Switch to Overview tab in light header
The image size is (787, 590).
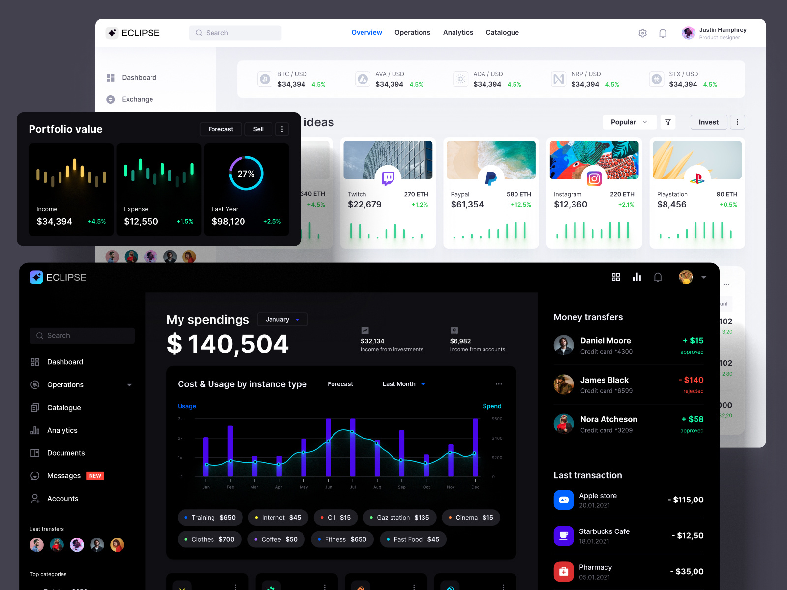(x=366, y=32)
